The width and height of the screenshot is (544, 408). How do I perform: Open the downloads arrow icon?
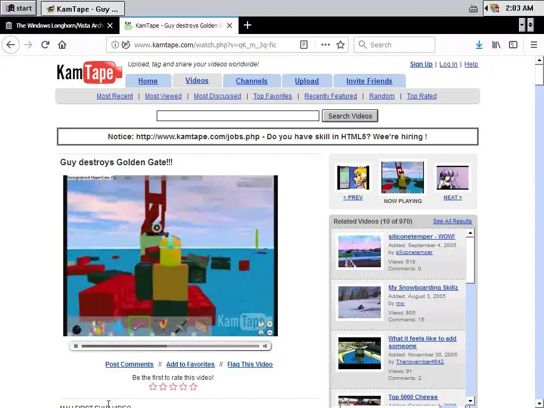[479, 45]
